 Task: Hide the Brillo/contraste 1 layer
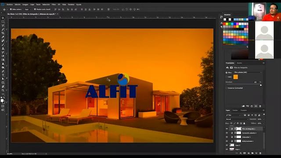(x=227, y=141)
